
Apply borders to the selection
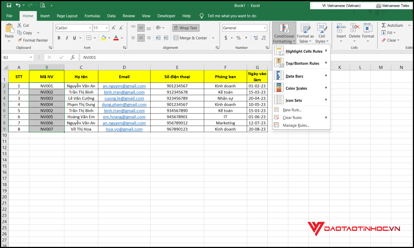point(89,38)
